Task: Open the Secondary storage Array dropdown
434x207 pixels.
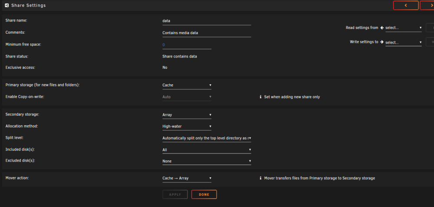Action: click(x=187, y=115)
